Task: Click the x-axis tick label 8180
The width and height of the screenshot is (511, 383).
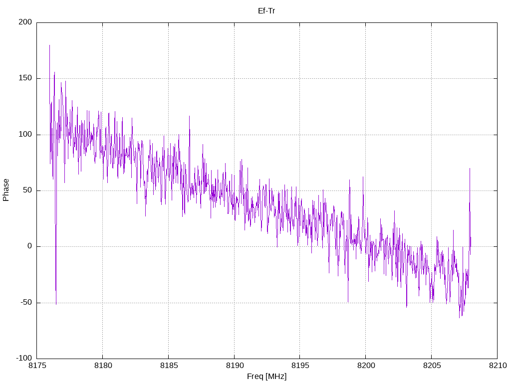Action: click(103, 366)
